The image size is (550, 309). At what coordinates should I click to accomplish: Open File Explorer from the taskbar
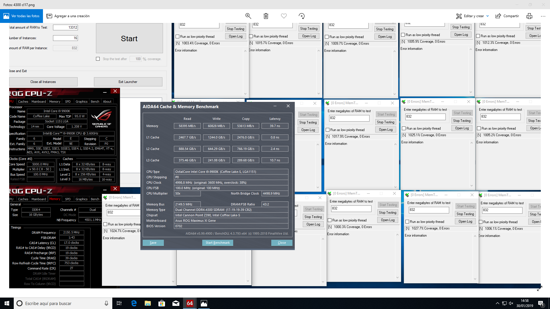pos(148,303)
